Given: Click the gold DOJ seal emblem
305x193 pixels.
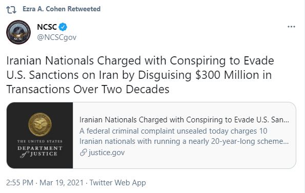Looking at the screenshot, I should point(40,124).
